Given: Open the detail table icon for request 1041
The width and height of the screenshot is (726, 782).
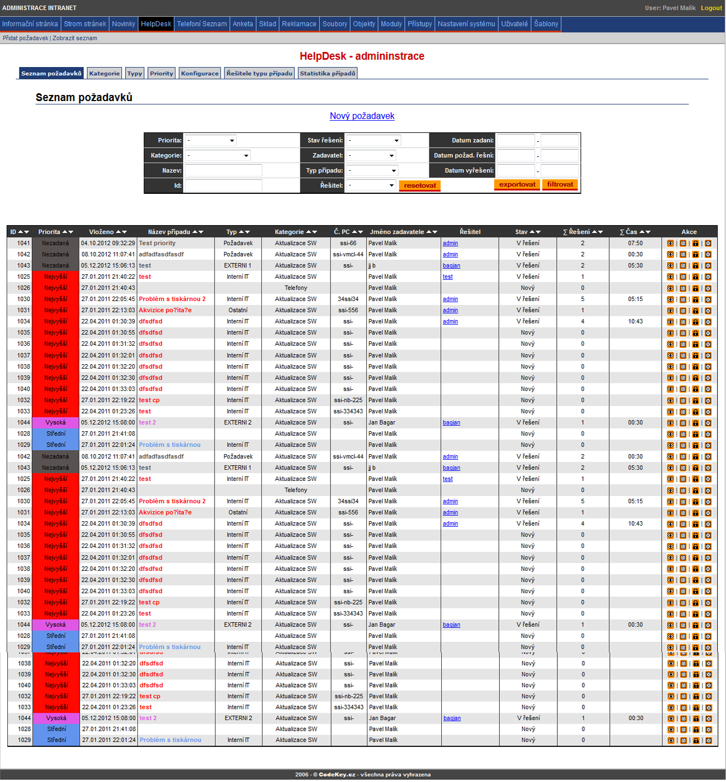Looking at the screenshot, I should point(683,244).
